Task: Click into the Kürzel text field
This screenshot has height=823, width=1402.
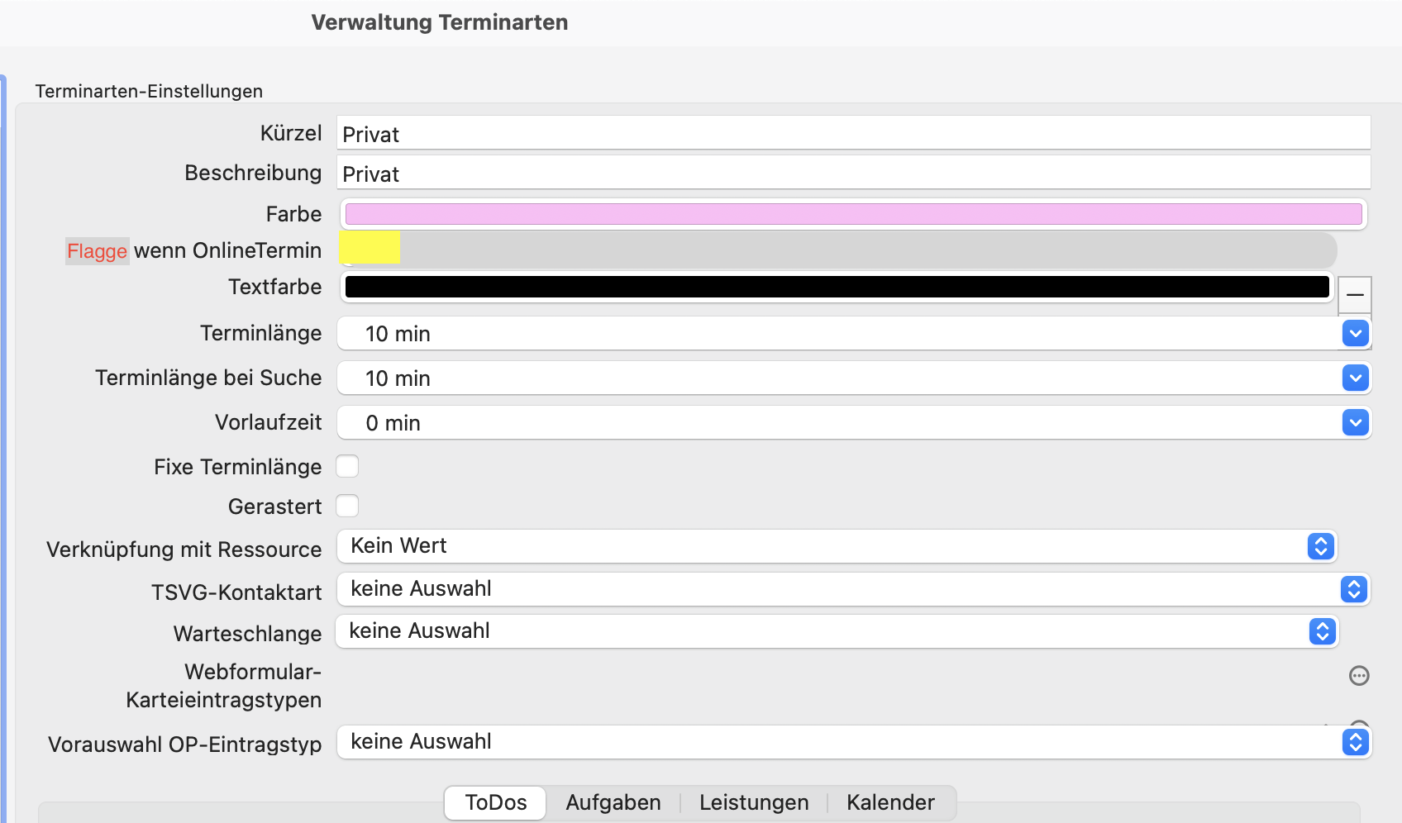Action: (x=852, y=134)
